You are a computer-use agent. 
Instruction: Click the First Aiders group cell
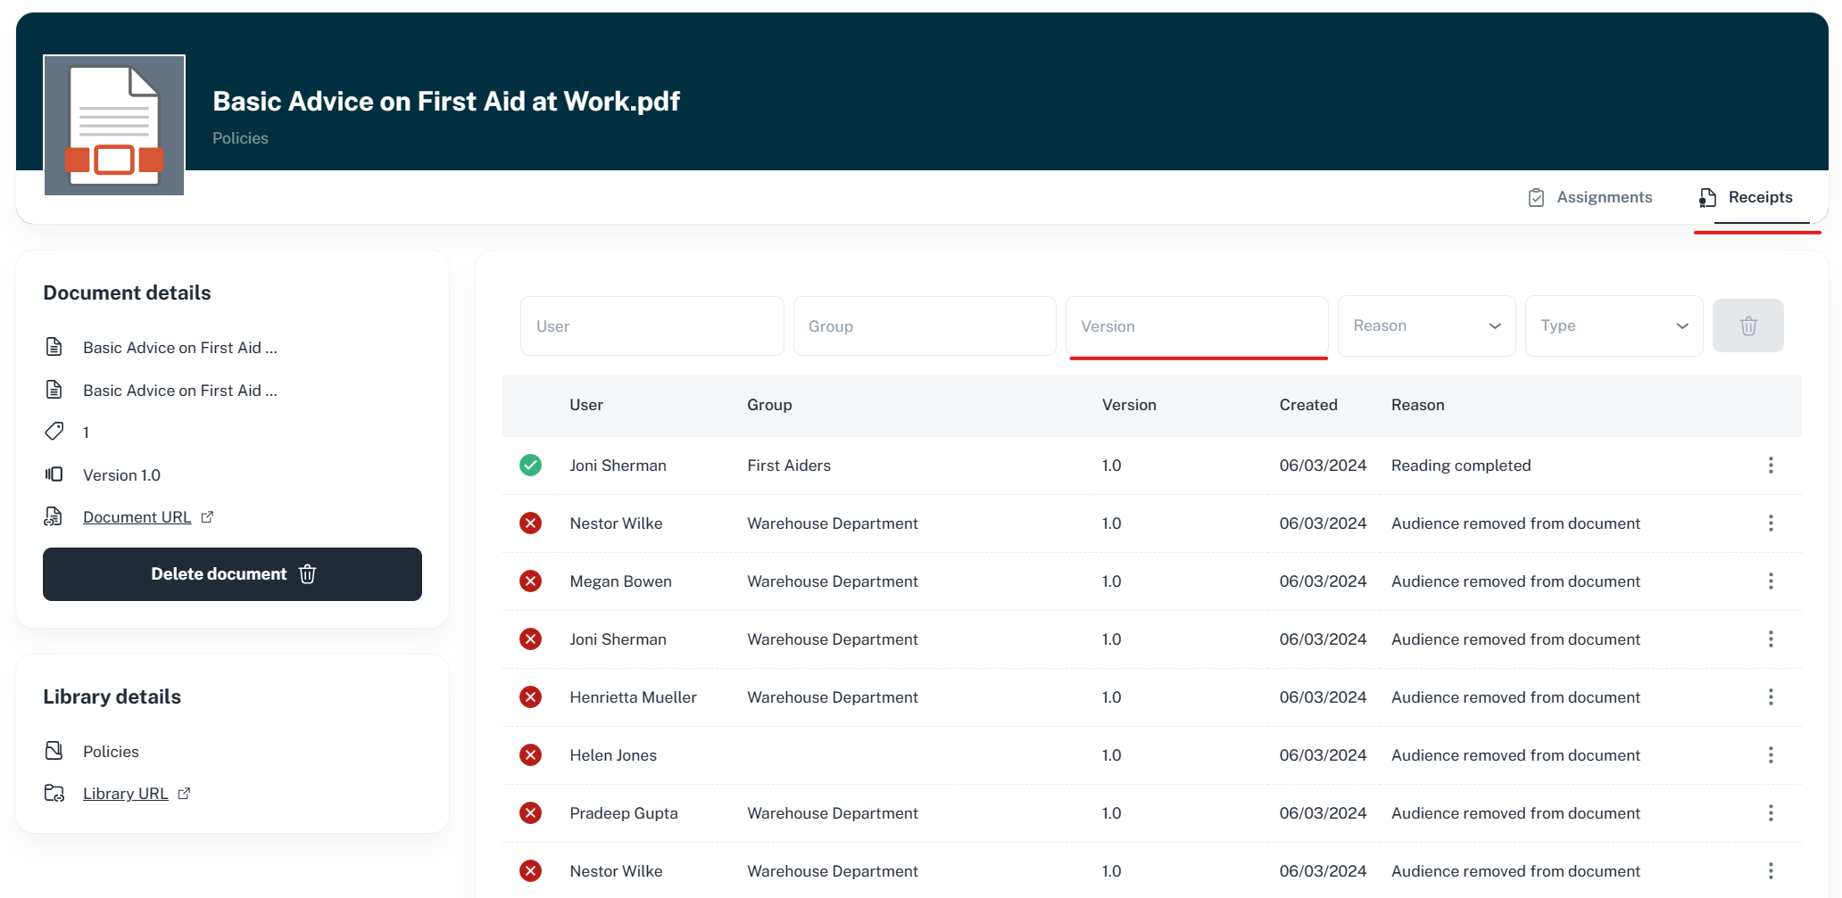(x=789, y=465)
